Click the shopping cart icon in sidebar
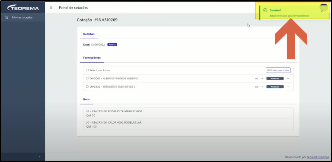 pos(7,17)
